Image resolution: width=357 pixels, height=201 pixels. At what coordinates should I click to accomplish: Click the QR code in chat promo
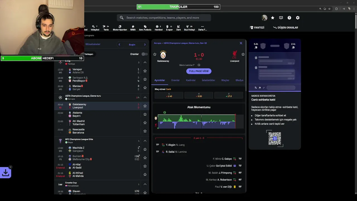pos(275,138)
